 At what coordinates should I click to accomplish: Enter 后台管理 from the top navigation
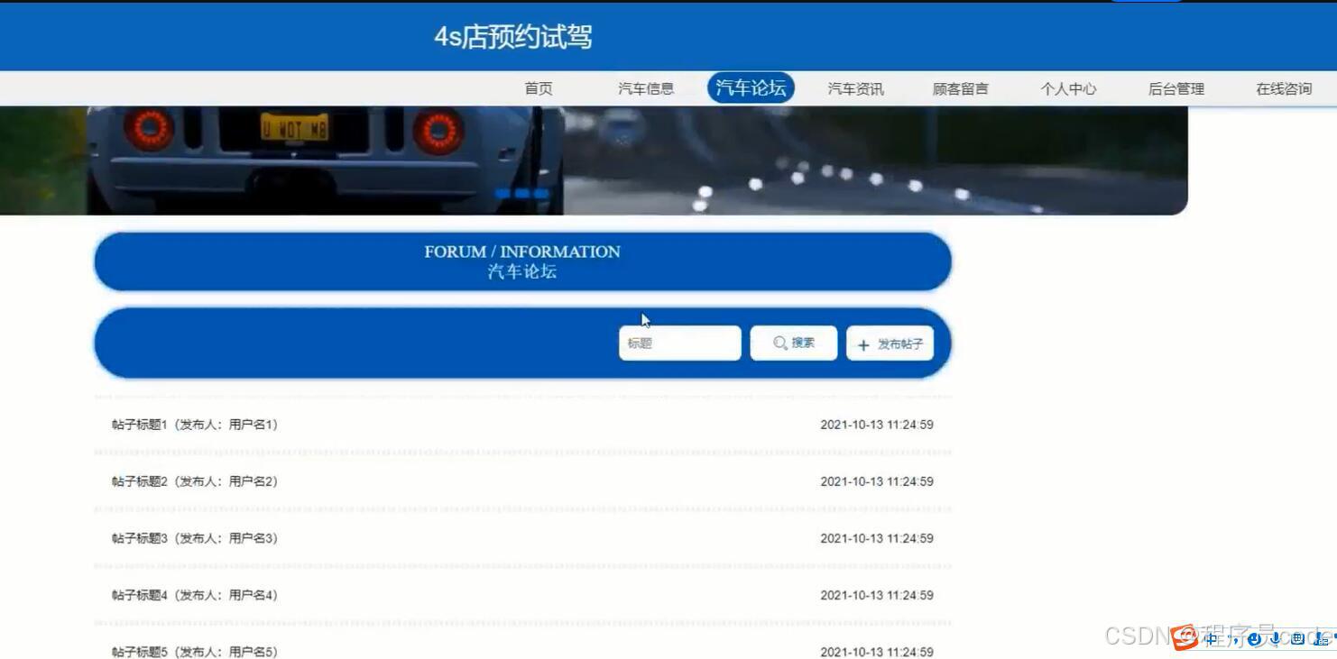tap(1175, 88)
